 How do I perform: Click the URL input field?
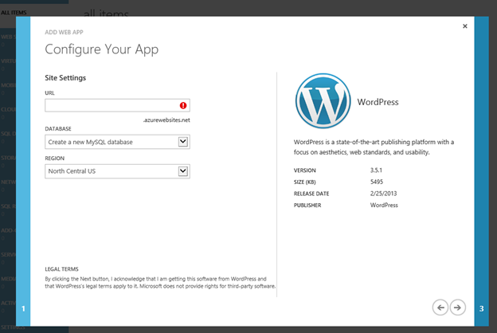[x=117, y=105]
